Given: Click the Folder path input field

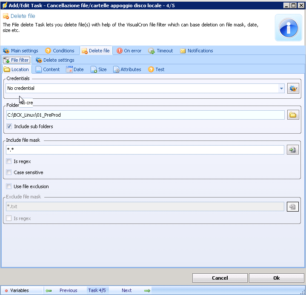Looking at the screenshot, I should pyautogui.click(x=145, y=115).
